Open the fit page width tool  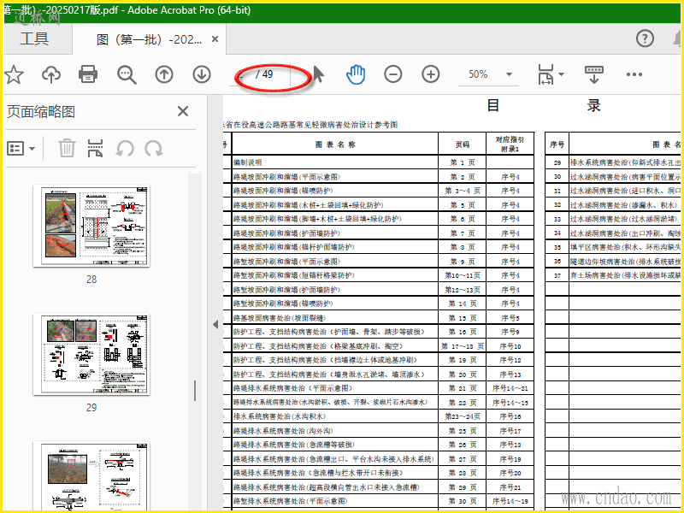[546, 74]
